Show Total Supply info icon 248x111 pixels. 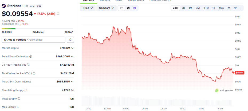19,99
